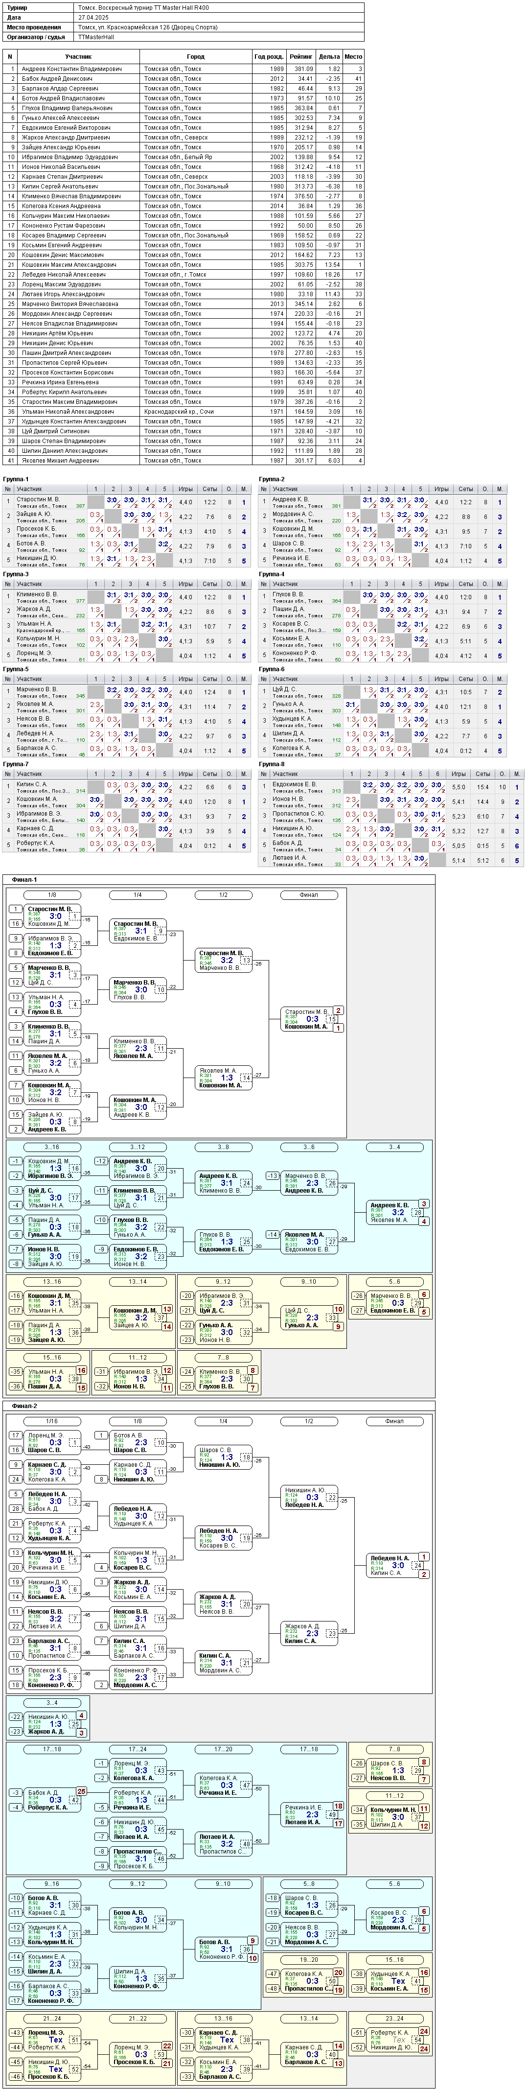
Task: Click the 'Город' column header
Action: coord(196,57)
